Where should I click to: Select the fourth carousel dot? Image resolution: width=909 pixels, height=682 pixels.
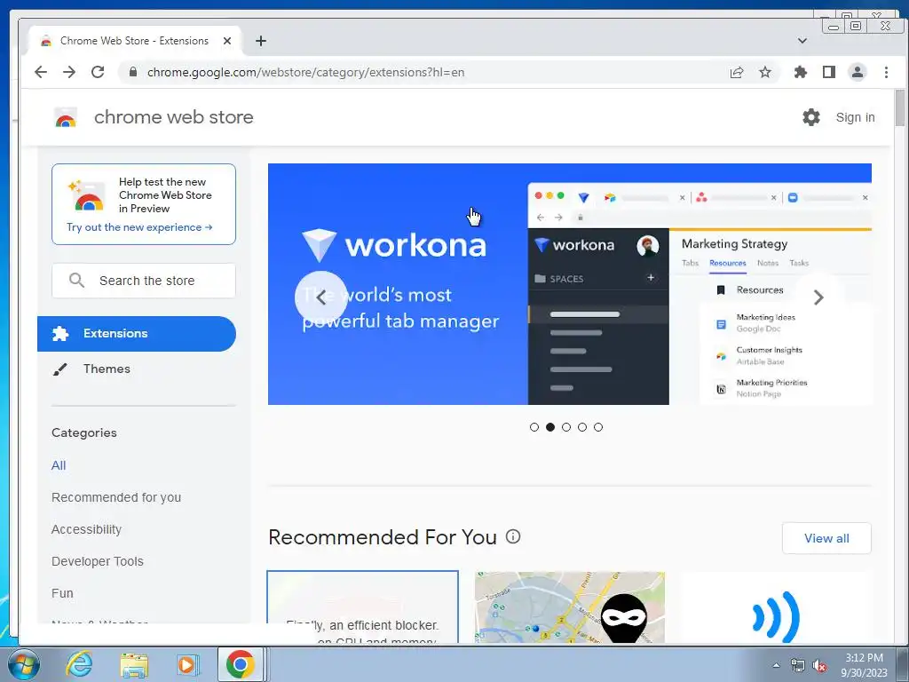click(x=582, y=427)
